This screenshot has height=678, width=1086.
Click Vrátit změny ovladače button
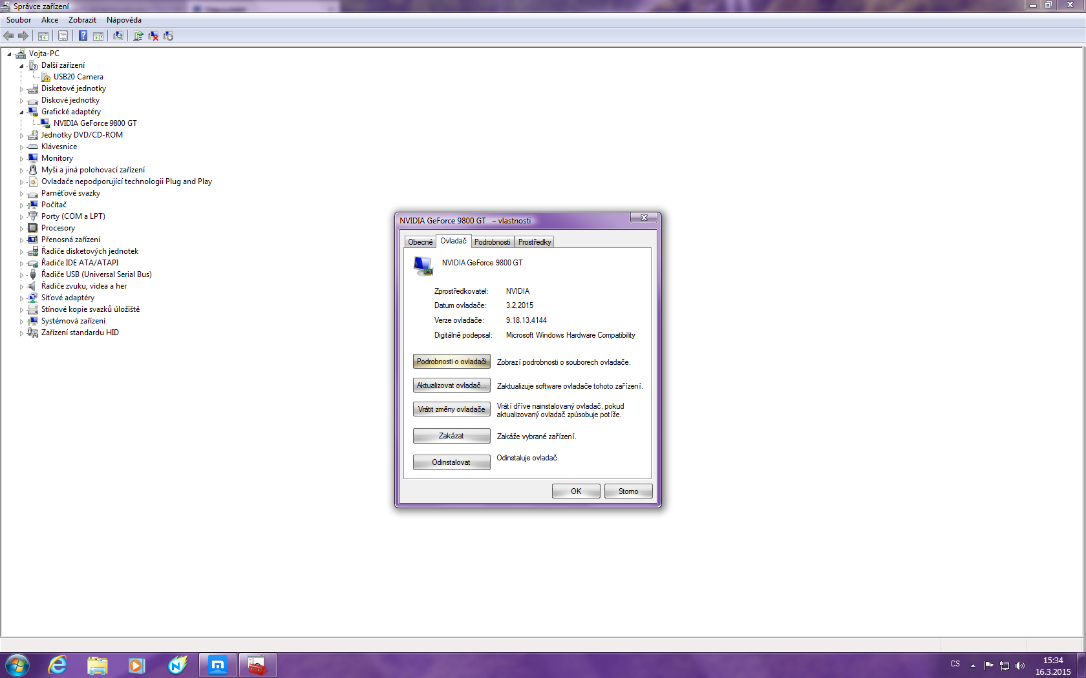coord(451,409)
